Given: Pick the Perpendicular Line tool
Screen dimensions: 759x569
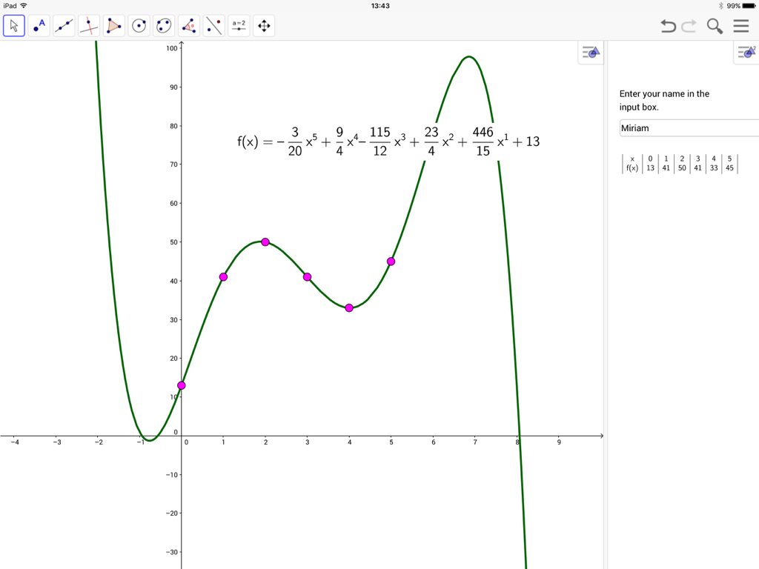Looking at the screenshot, I should pyautogui.click(x=89, y=25).
